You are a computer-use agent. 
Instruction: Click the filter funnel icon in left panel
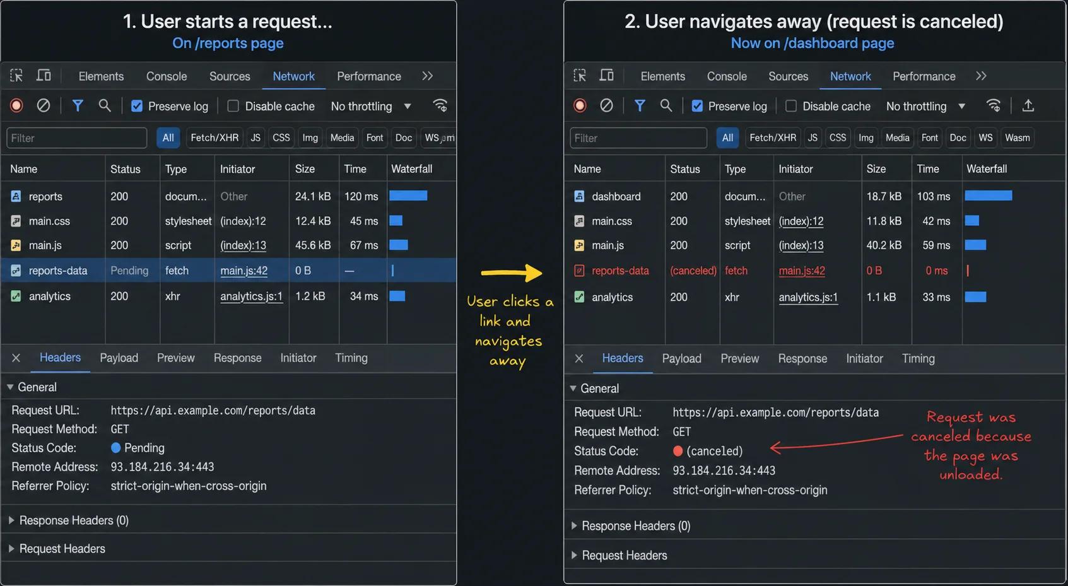click(x=78, y=105)
